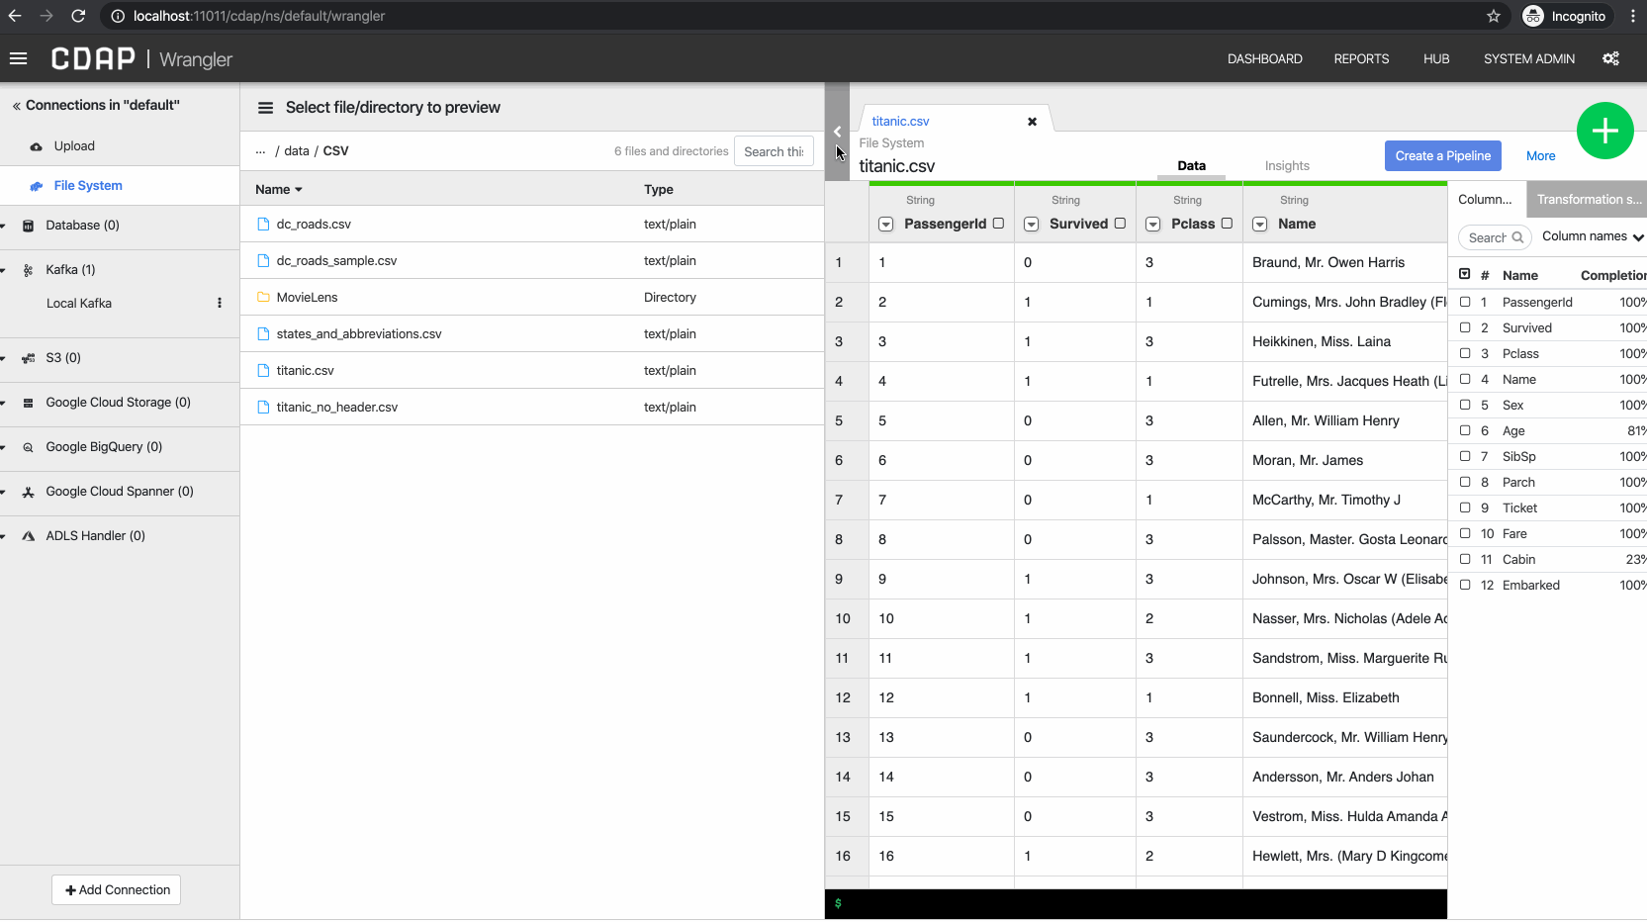1647x922 pixels.
Task: Click the states_and_abbreviations.csv file icon
Action: pos(263,334)
